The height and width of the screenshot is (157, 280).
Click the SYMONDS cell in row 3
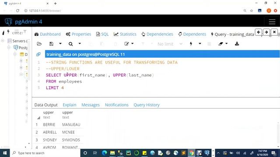(x=71, y=140)
